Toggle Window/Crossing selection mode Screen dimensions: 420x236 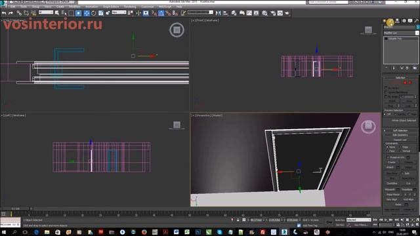pyautogui.click(x=79, y=13)
